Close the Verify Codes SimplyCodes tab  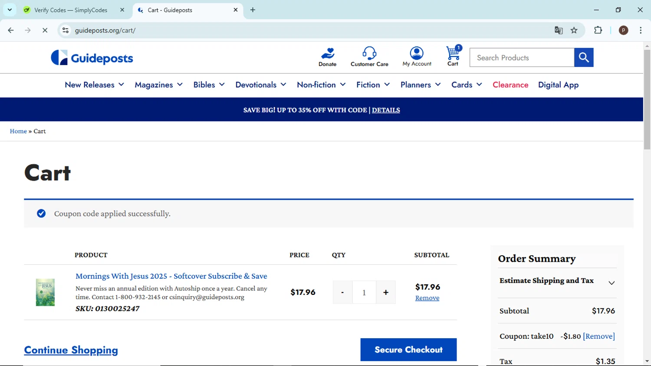(122, 10)
